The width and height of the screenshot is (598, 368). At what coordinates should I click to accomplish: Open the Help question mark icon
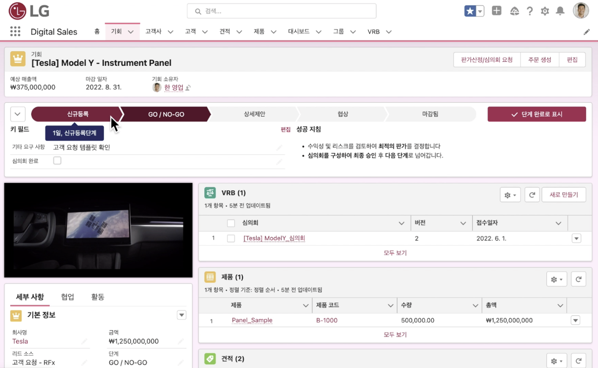click(x=530, y=11)
